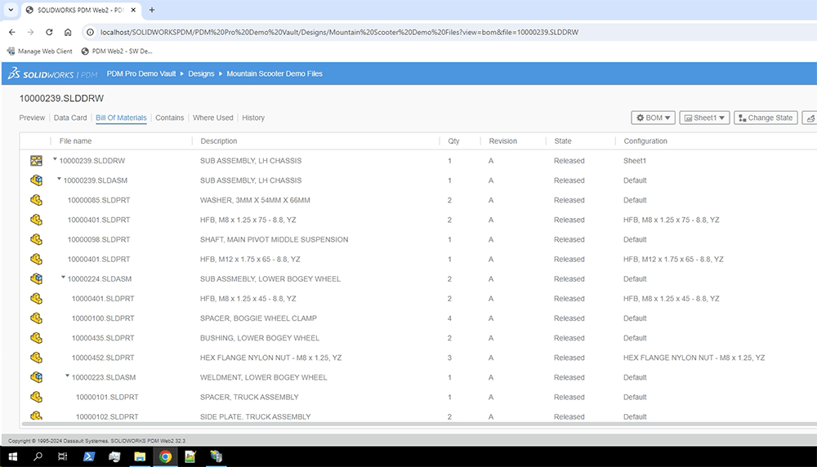Open taskbar search
The image size is (817, 467).
tap(38, 456)
